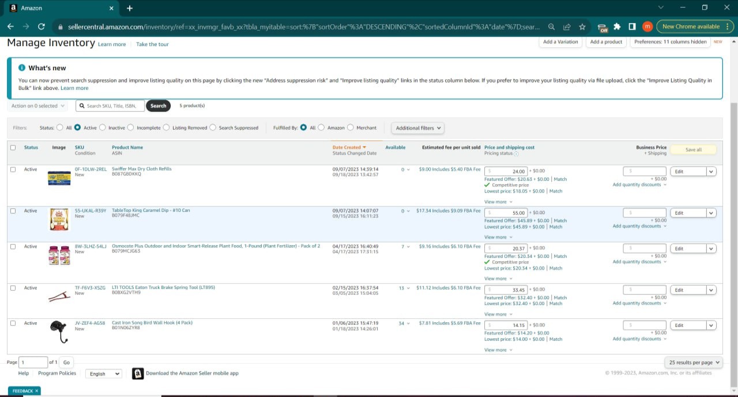Select the Incomplete status radio button
This screenshot has width=738, height=397.
[x=131, y=128]
